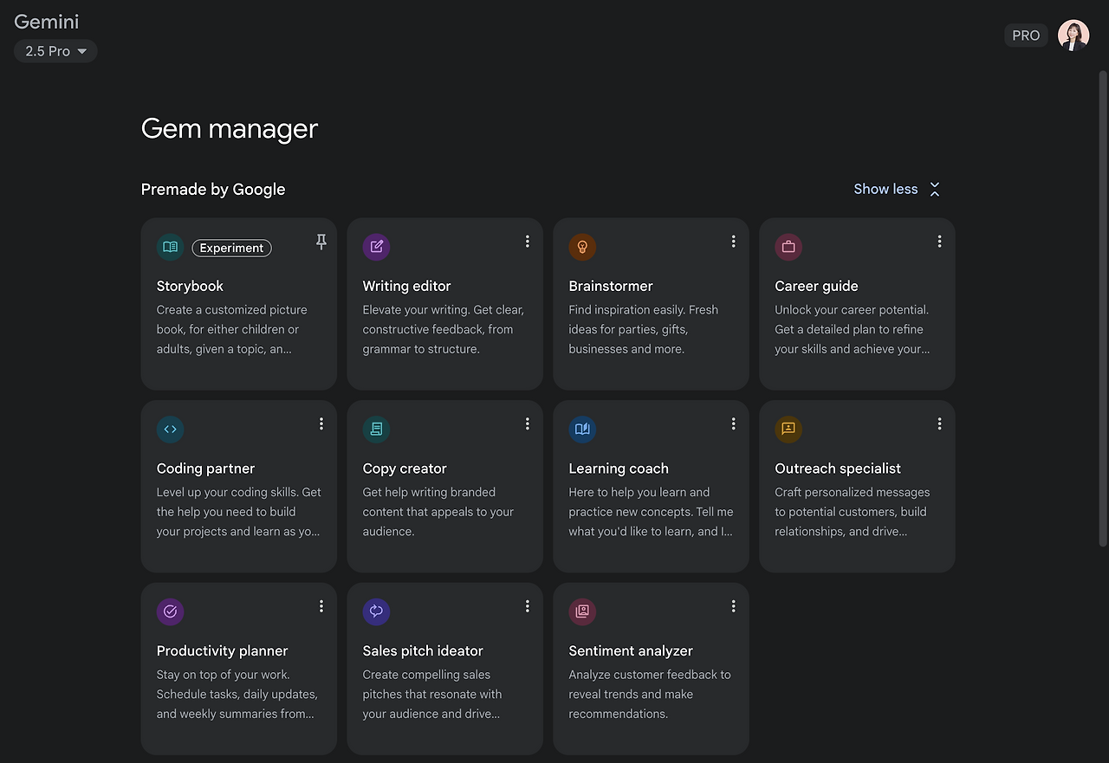Click the page vertical scrollbar
This screenshot has height=763, width=1109.
click(1102, 303)
